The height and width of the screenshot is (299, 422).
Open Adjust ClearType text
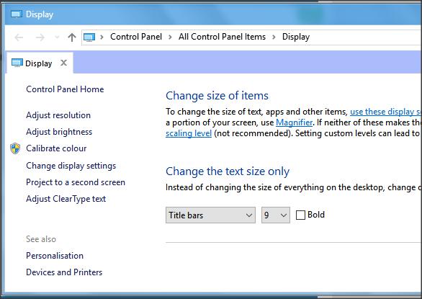[x=66, y=199]
